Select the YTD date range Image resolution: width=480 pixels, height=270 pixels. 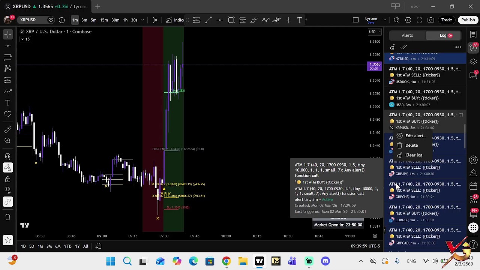[67, 246]
